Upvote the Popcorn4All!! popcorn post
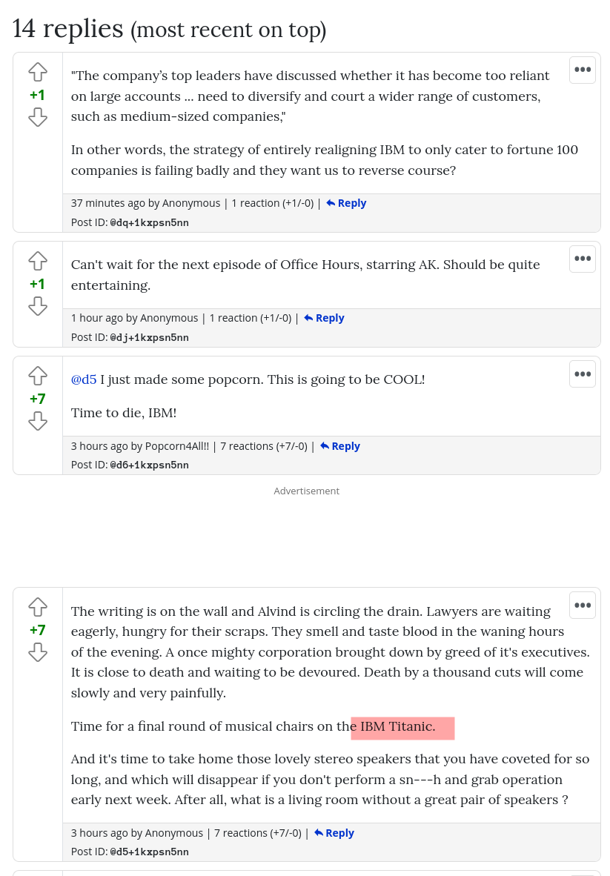Viewport: 610px width, 876px height. pyautogui.click(x=37, y=376)
